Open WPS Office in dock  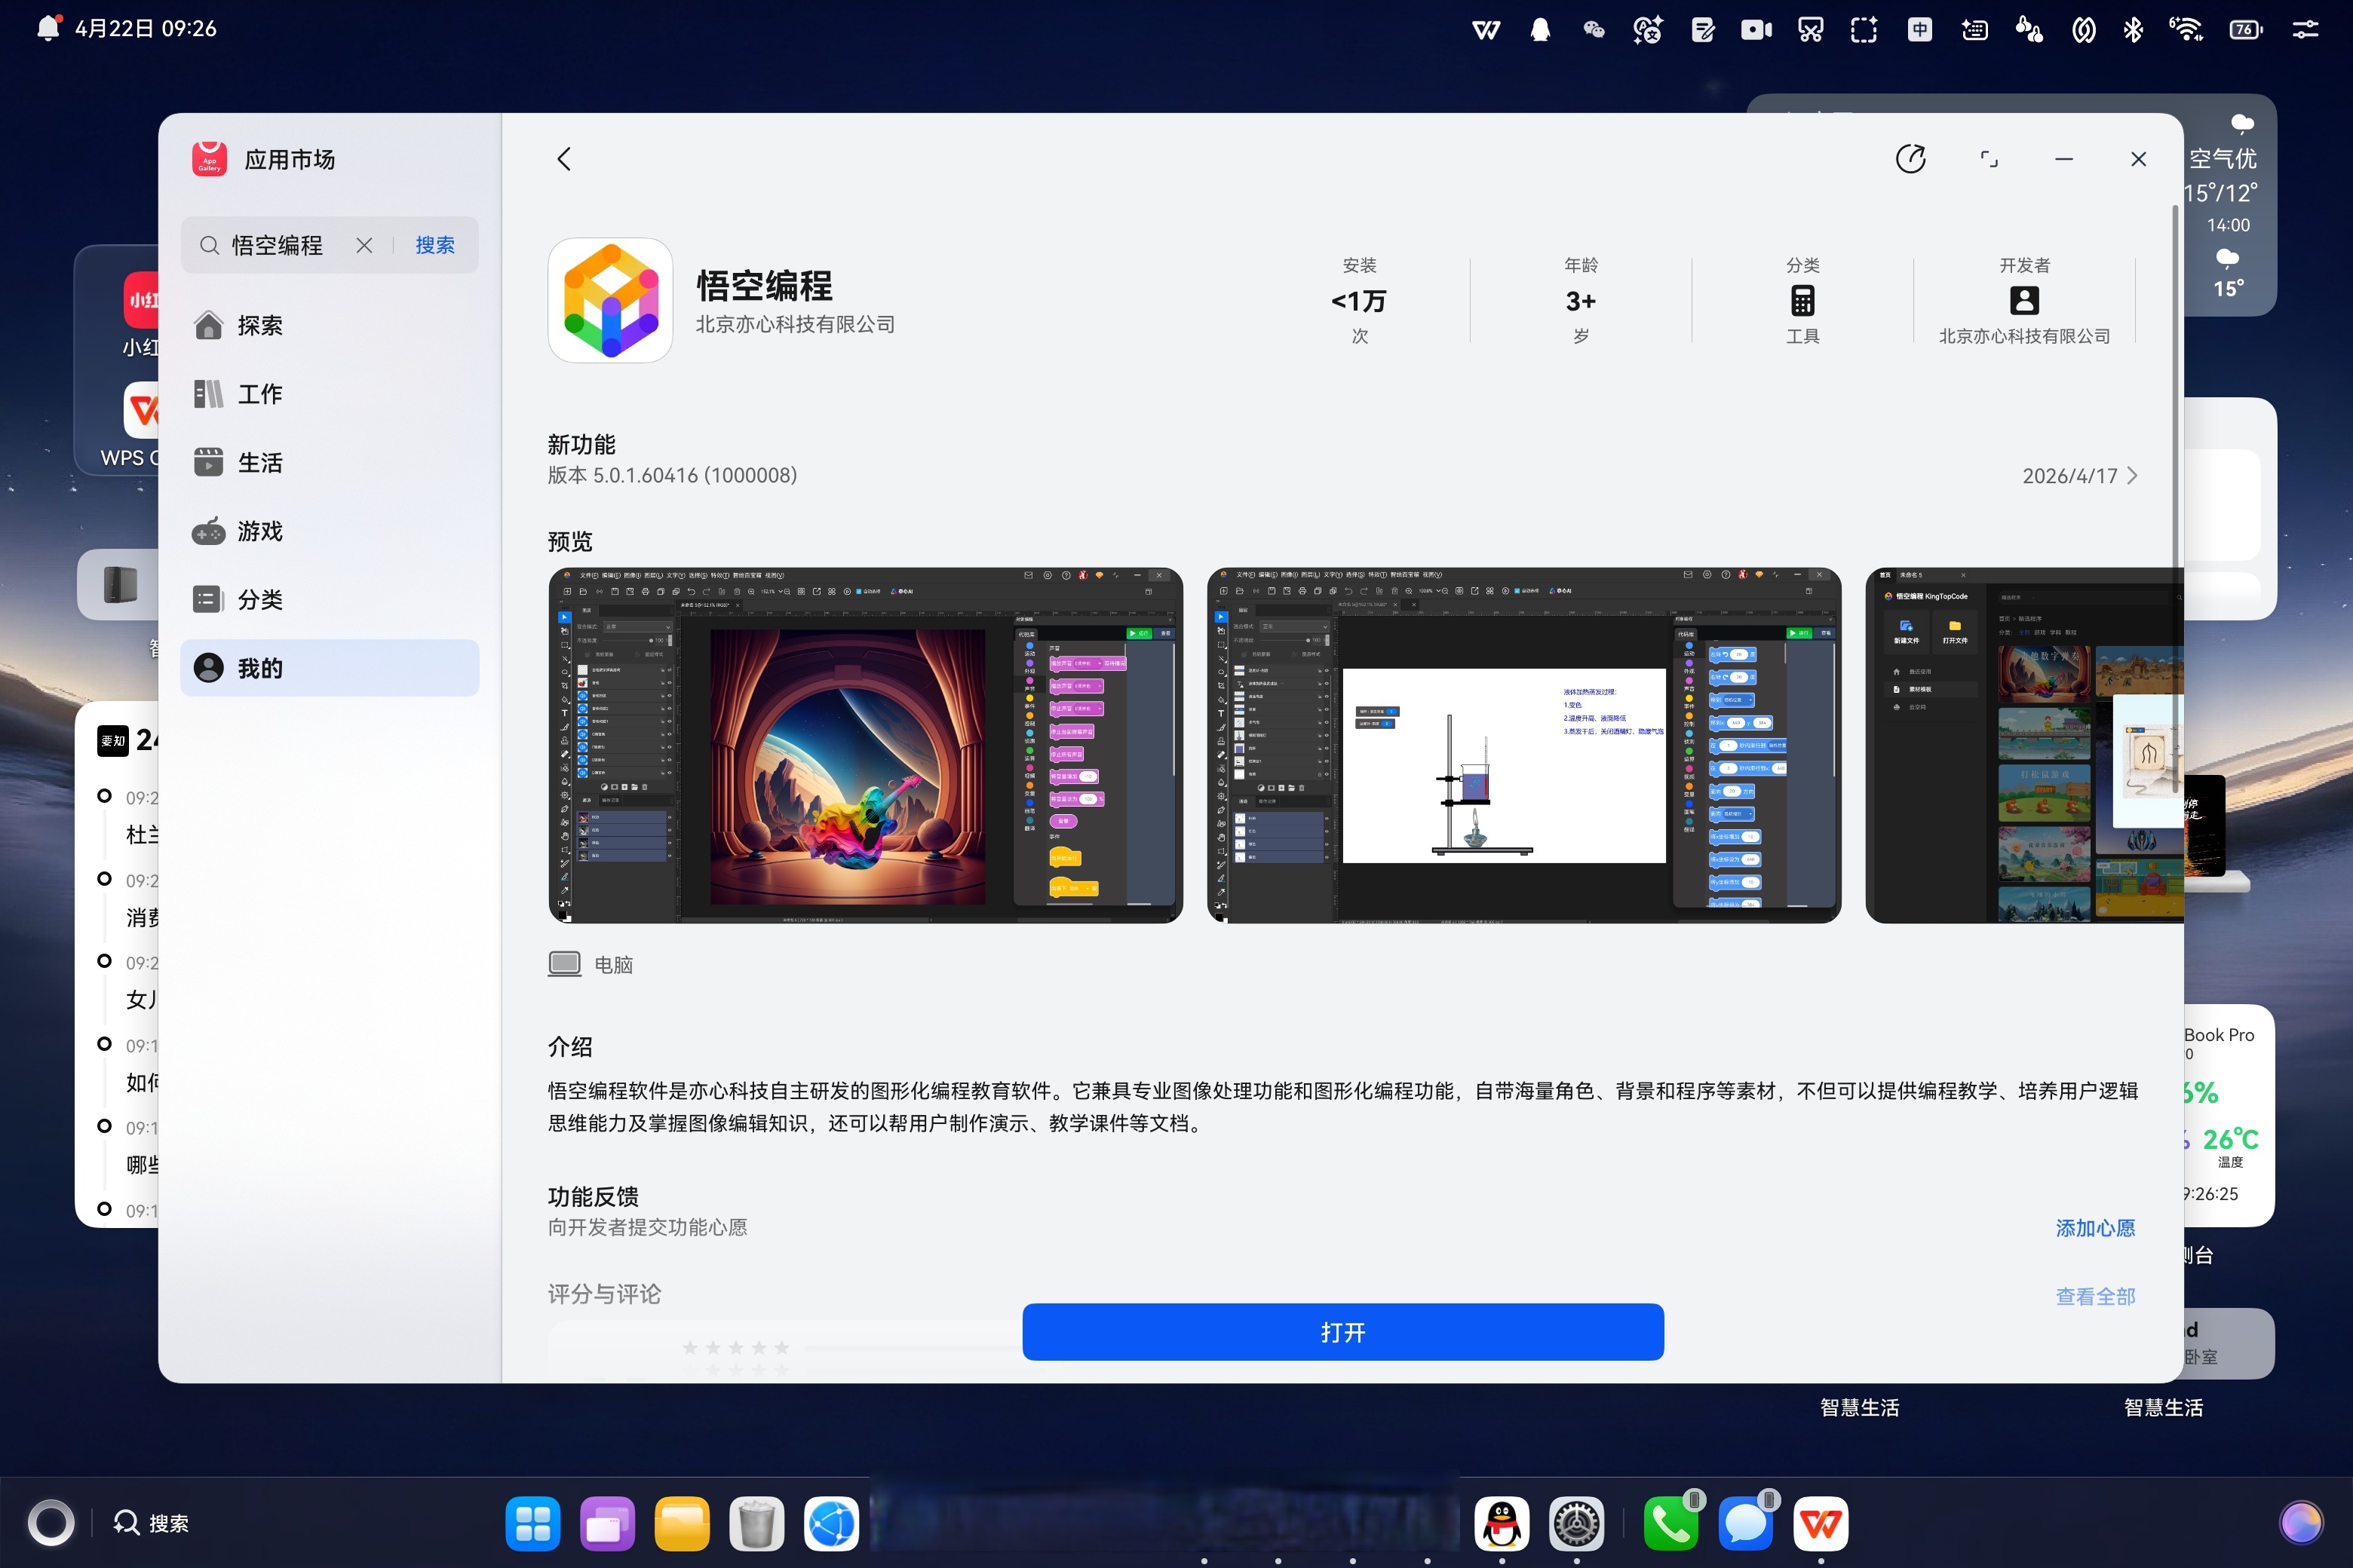[1821, 1523]
